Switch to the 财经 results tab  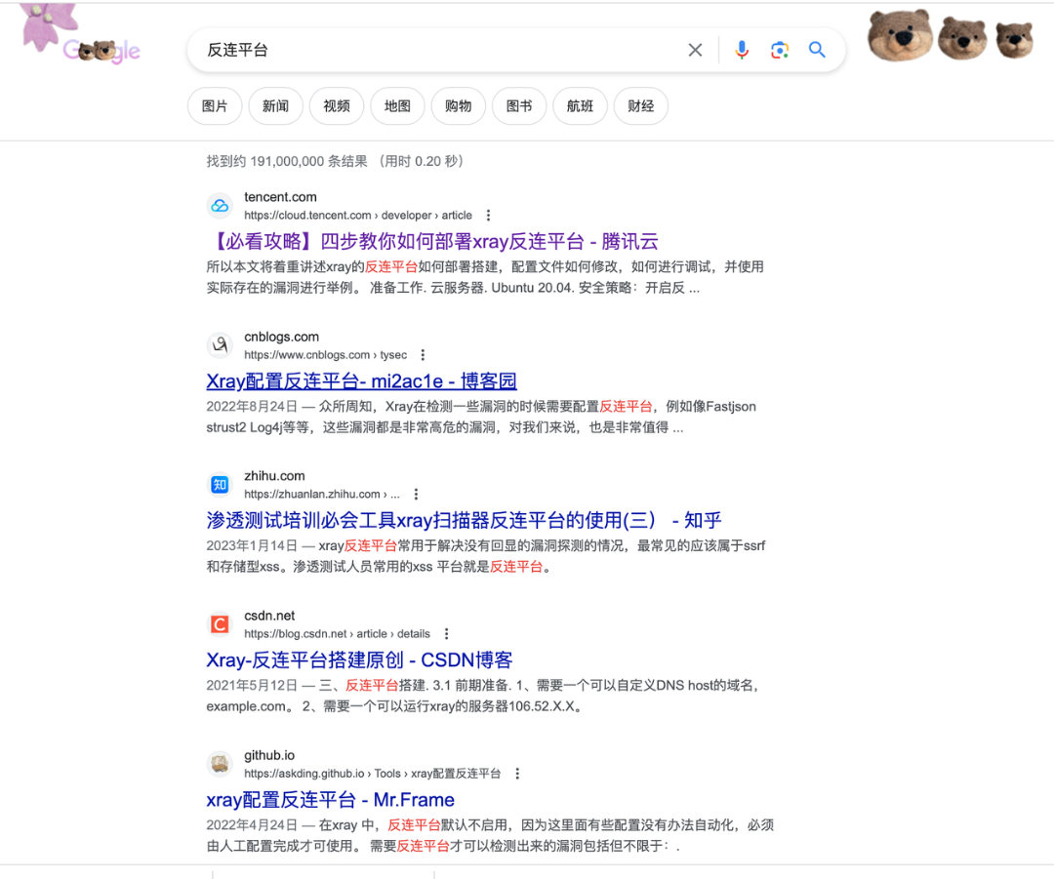coord(640,106)
